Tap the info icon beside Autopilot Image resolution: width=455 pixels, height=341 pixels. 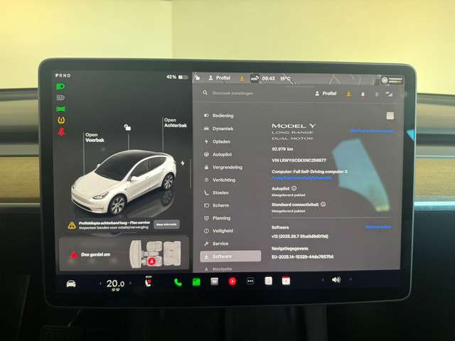click(x=294, y=188)
